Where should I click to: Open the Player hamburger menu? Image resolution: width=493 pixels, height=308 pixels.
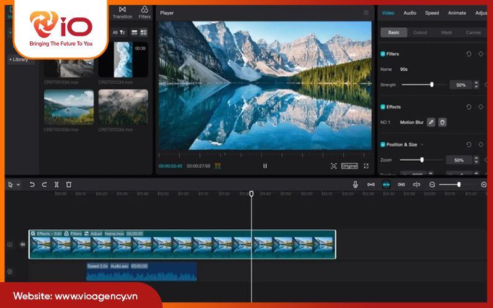point(366,12)
